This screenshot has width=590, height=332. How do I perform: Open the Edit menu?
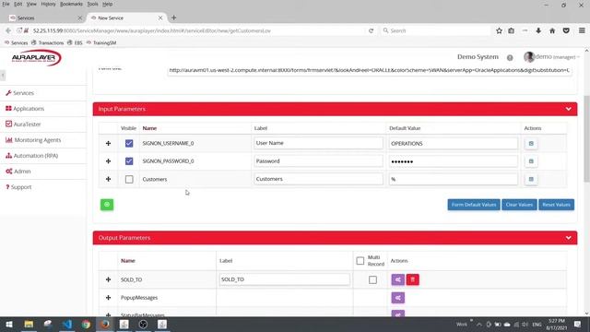click(x=18, y=4)
